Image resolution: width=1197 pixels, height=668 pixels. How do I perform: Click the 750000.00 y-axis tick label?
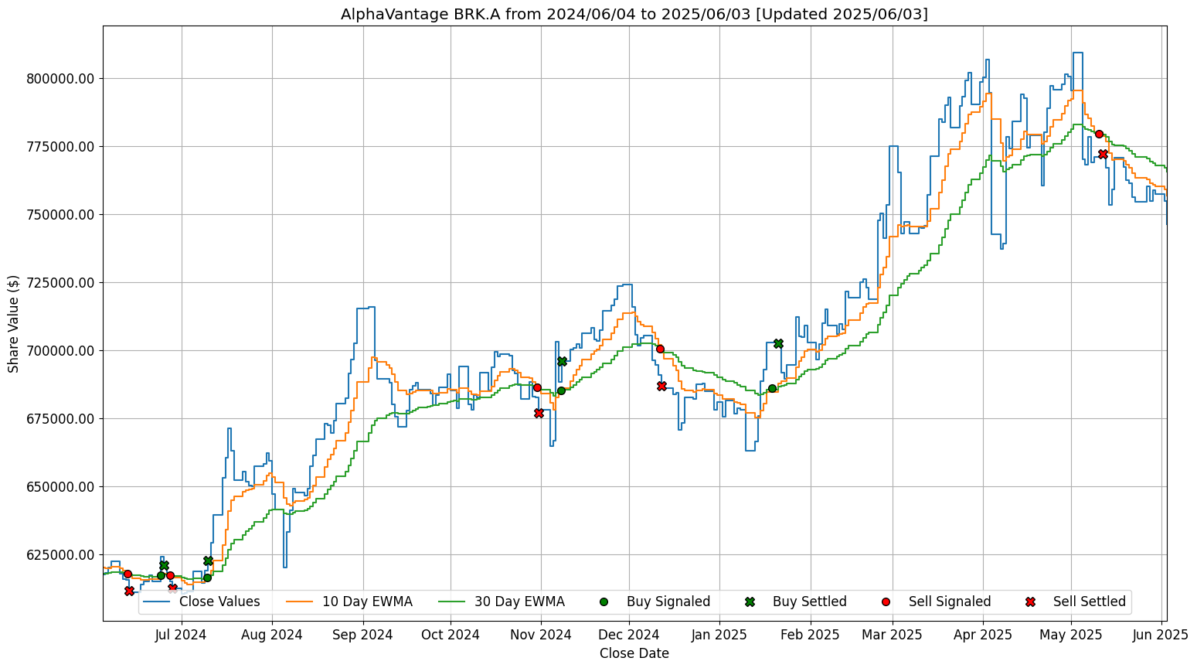click(x=61, y=215)
